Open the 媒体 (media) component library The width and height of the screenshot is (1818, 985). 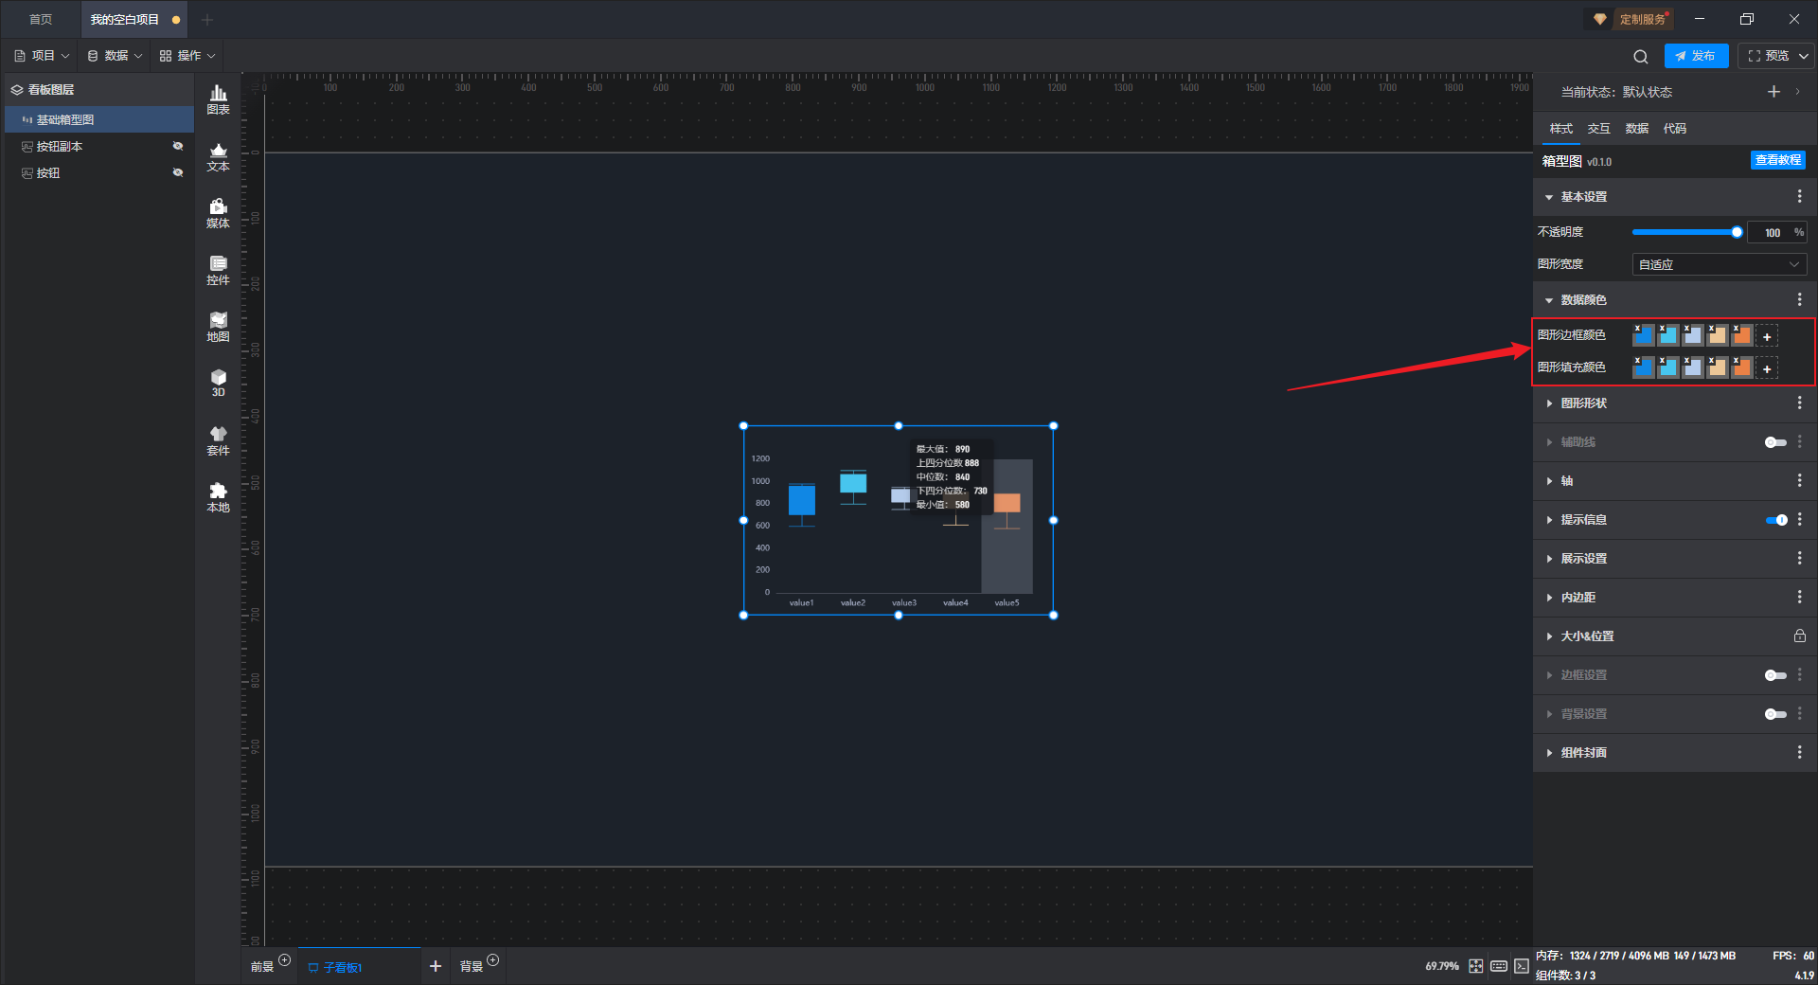coord(218,213)
